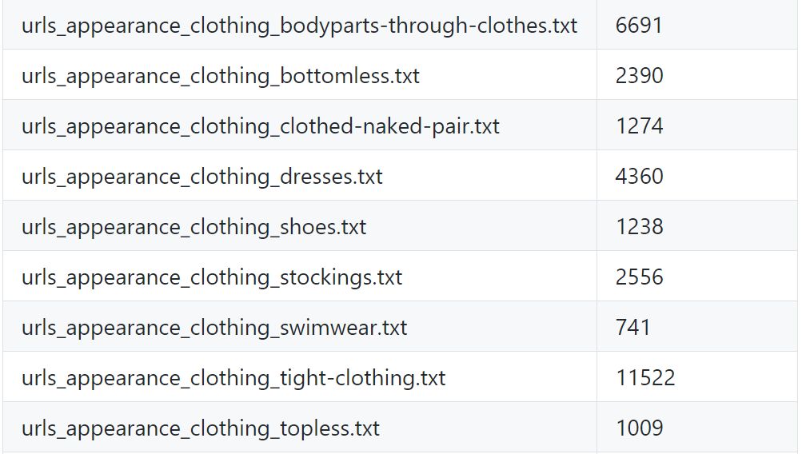The image size is (802, 454).
Task: Select the number 11522
Action: point(645,377)
